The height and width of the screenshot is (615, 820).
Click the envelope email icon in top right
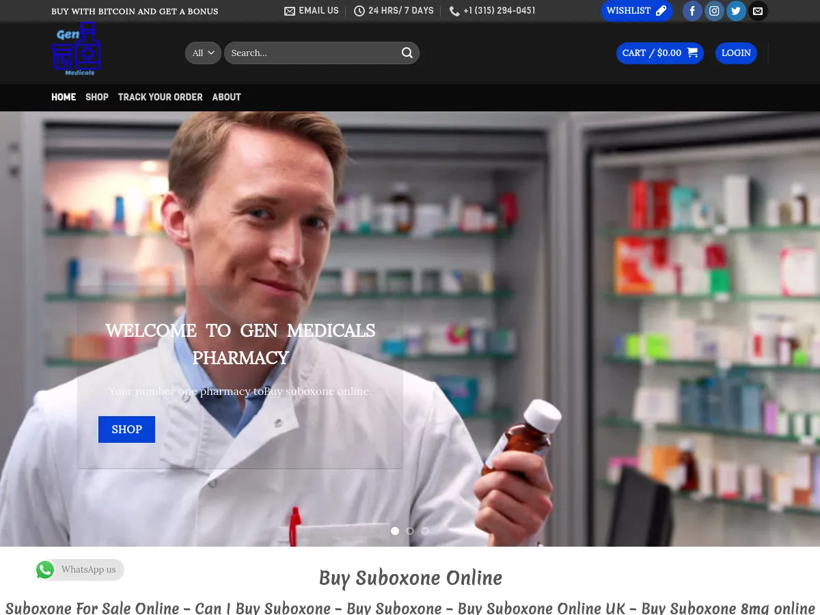tap(758, 11)
